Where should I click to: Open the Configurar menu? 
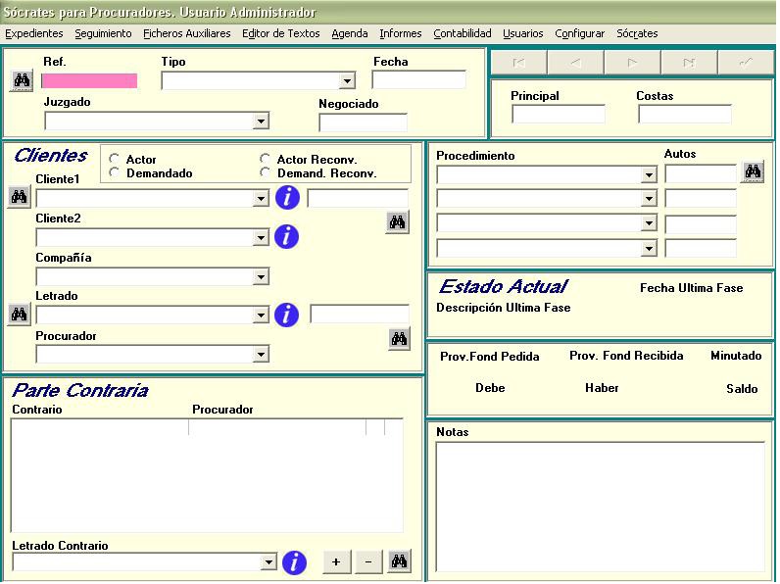pos(579,33)
